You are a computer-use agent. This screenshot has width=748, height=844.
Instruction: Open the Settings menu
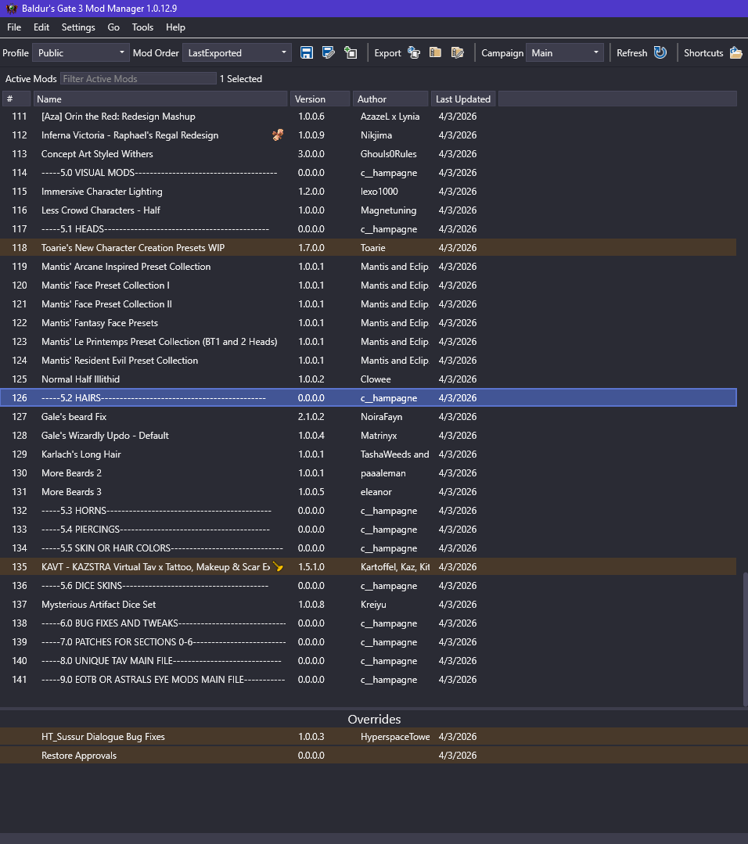[78, 27]
